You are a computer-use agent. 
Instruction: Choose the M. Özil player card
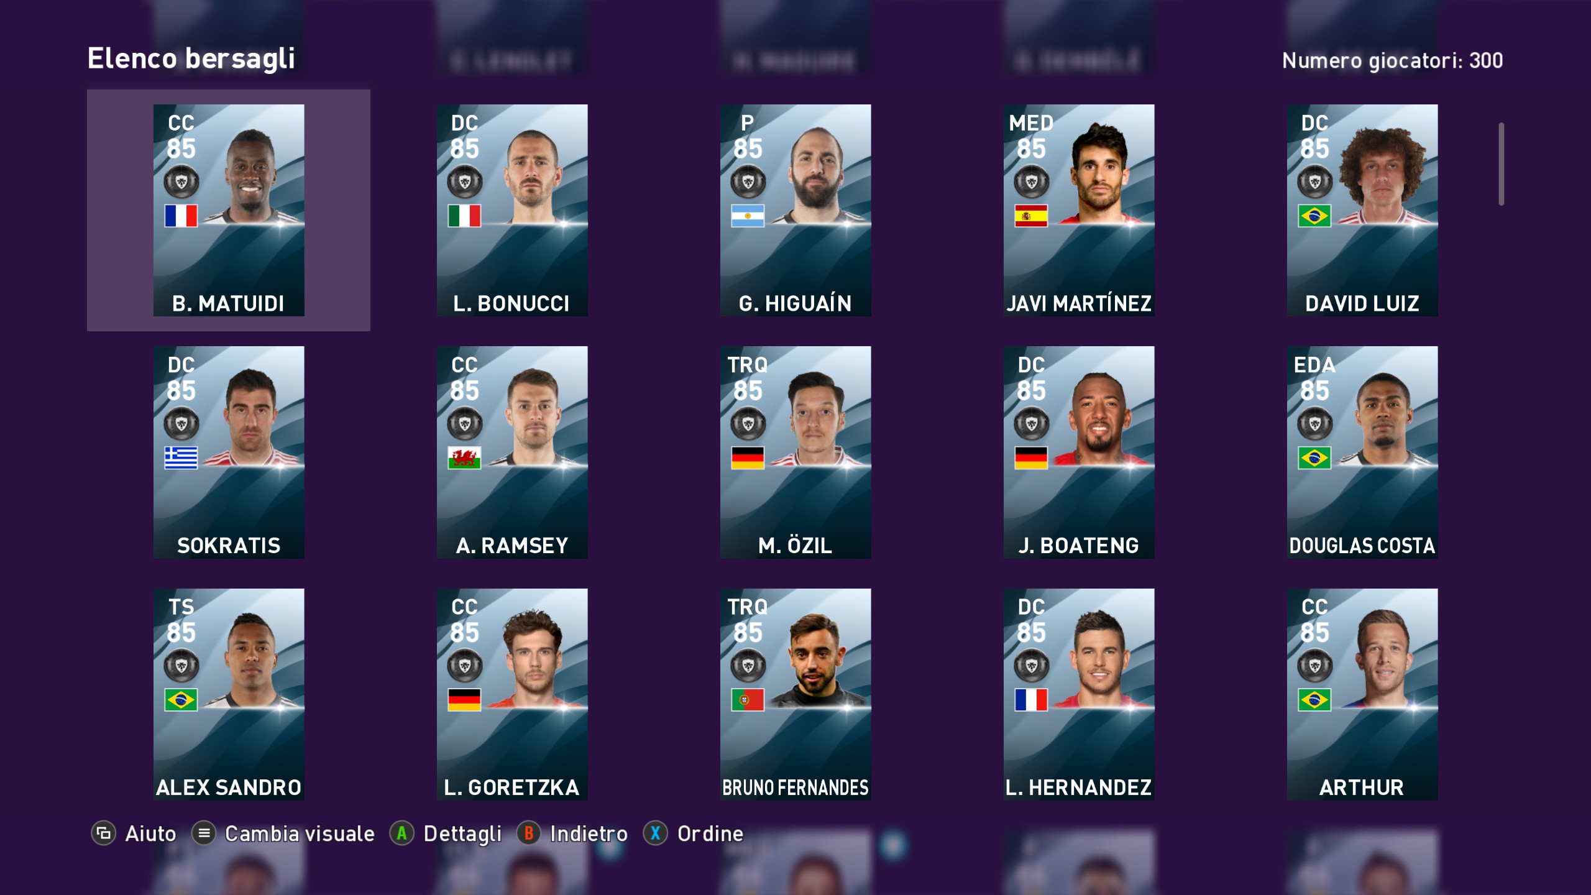coord(795,452)
